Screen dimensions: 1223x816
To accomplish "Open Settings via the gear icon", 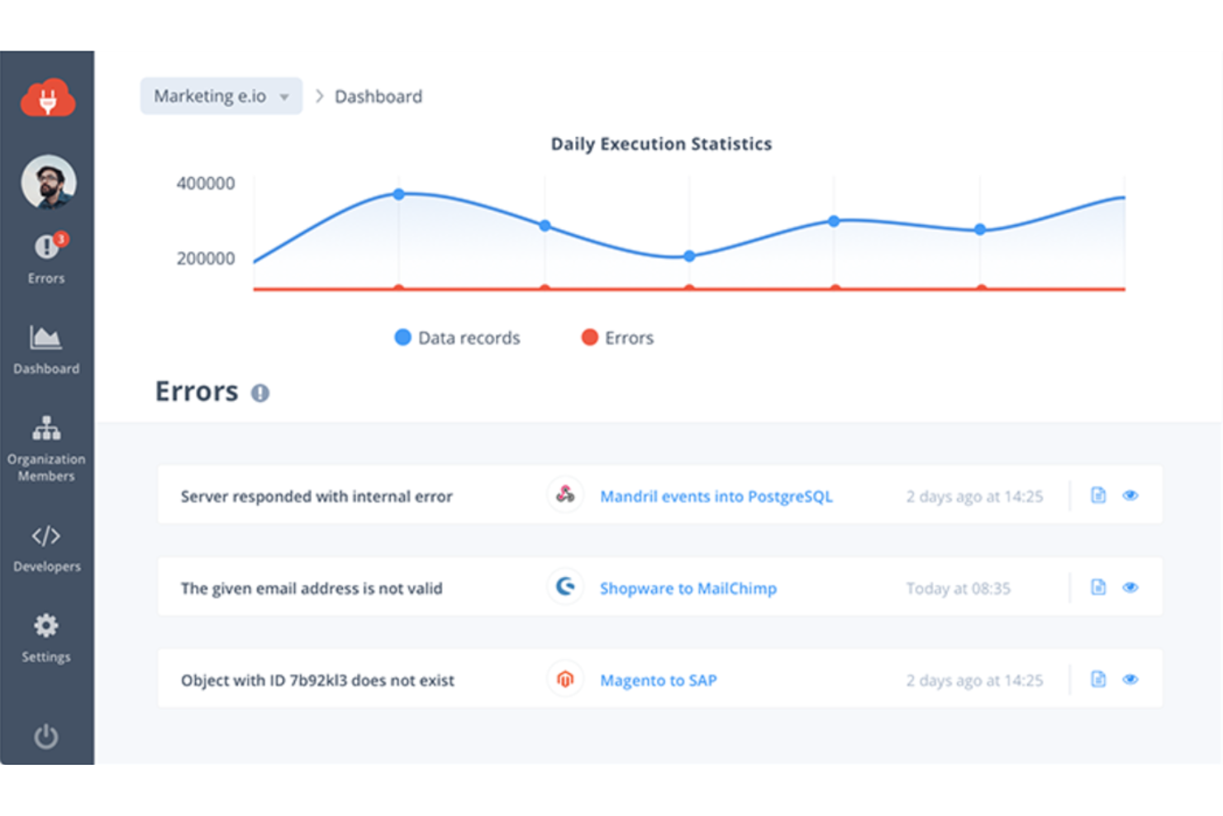I will (x=45, y=626).
